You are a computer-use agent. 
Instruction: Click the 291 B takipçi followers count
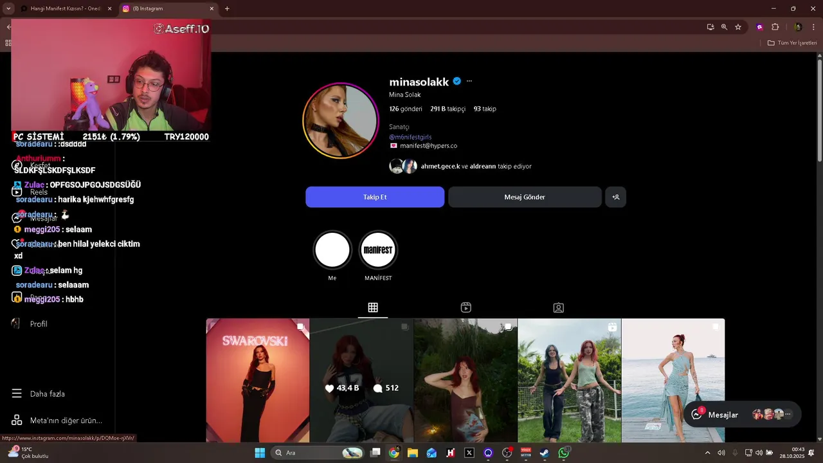448,109
